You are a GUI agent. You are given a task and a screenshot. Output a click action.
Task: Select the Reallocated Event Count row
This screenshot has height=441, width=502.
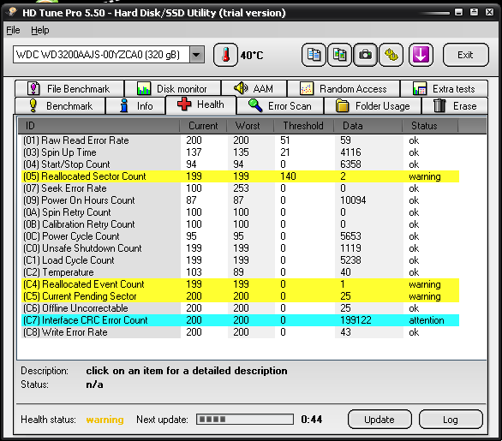tap(240, 284)
